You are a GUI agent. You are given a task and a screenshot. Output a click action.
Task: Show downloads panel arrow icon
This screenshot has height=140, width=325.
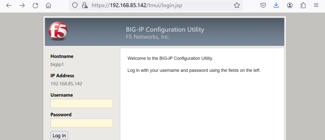coord(276,5)
